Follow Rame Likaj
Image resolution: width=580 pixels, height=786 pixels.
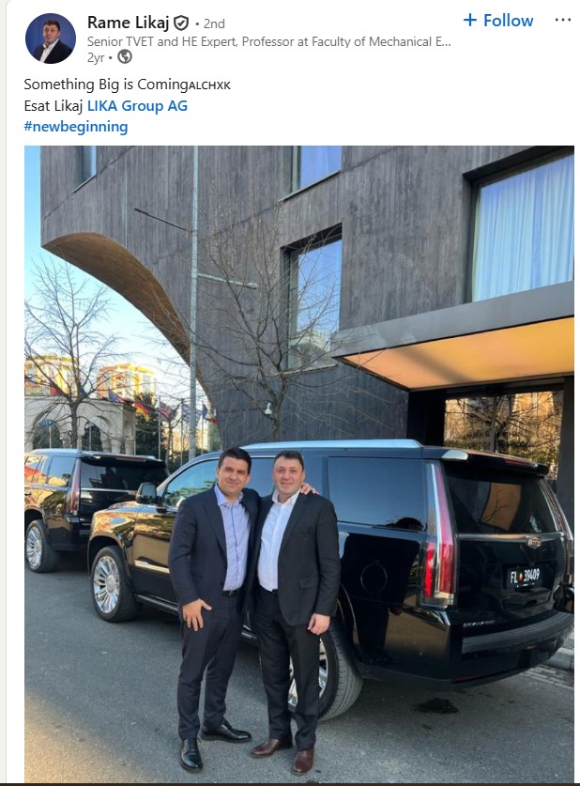click(x=498, y=21)
